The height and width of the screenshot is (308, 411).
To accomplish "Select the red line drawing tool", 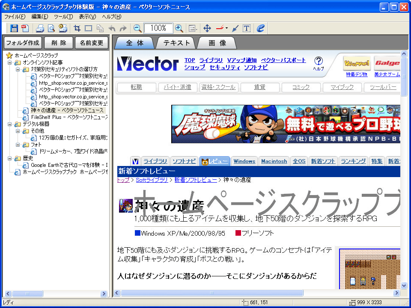I will pos(220,28).
